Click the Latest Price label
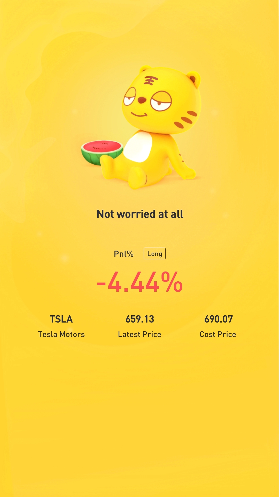The width and height of the screenshot is (279, 497). [139, 334]
